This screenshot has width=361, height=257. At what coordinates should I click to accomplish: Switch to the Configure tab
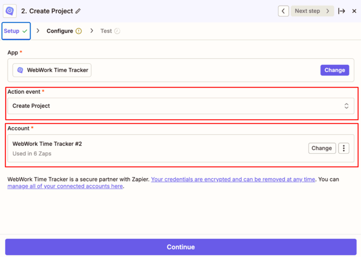coord(64,31)
